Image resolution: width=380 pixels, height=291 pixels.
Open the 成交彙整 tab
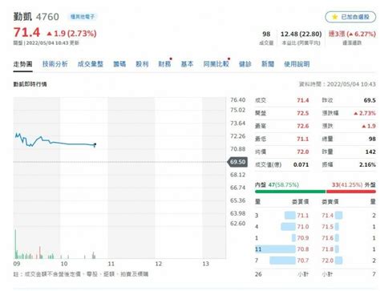pos(91,64)
